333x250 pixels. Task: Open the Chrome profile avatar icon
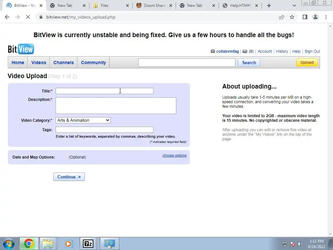[315, 17]
